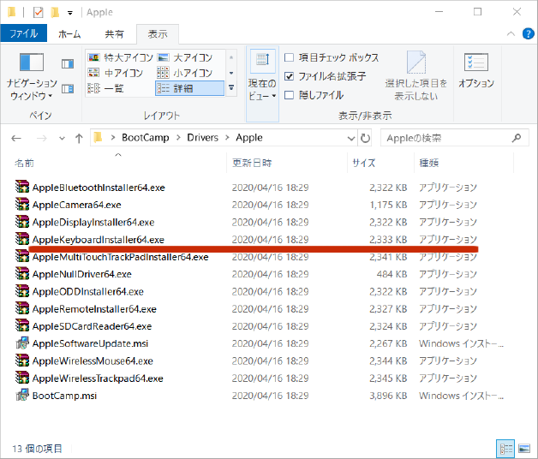Select AppleBluetoothInstaller64.exe file icon
The image size is (538, 459).
pyautogui.click(x=22, y=187)
